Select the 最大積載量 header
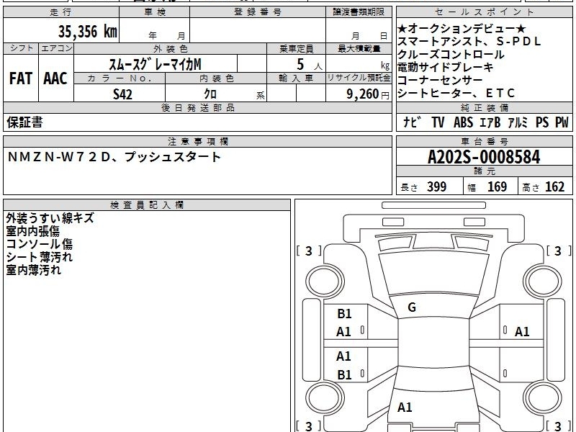The height and width of the screenshot is (432, 576). pyautogui.click(x=359, y=48)
